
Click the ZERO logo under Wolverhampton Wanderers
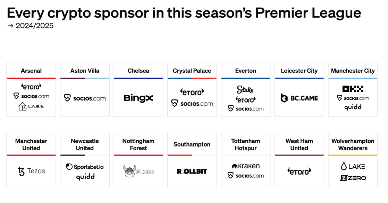353,178
